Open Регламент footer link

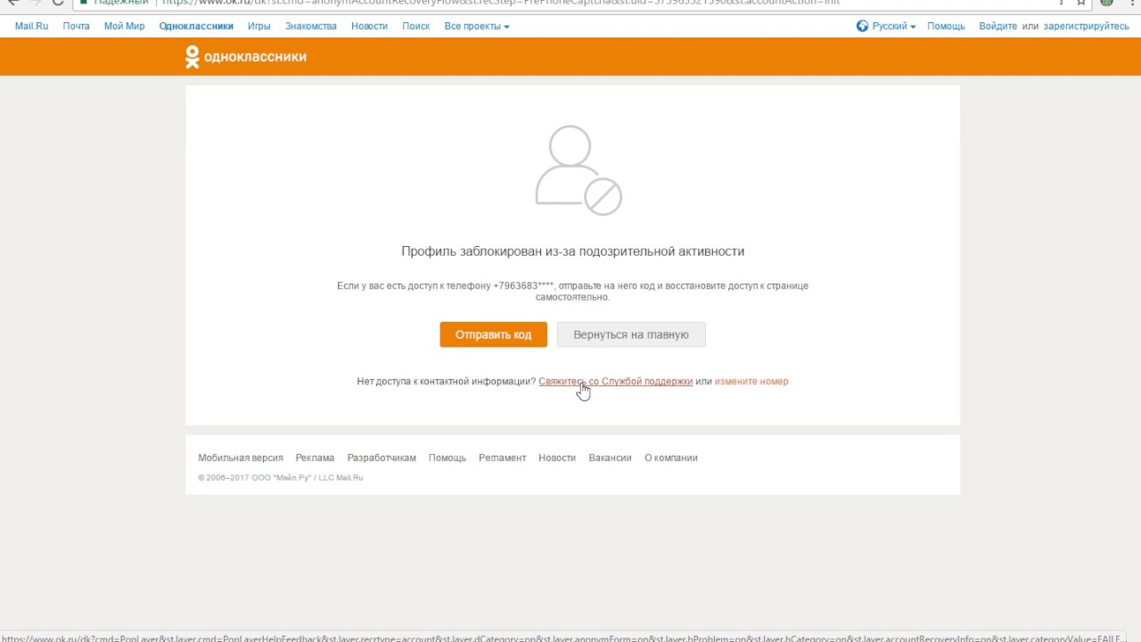(x=502, y=457)
